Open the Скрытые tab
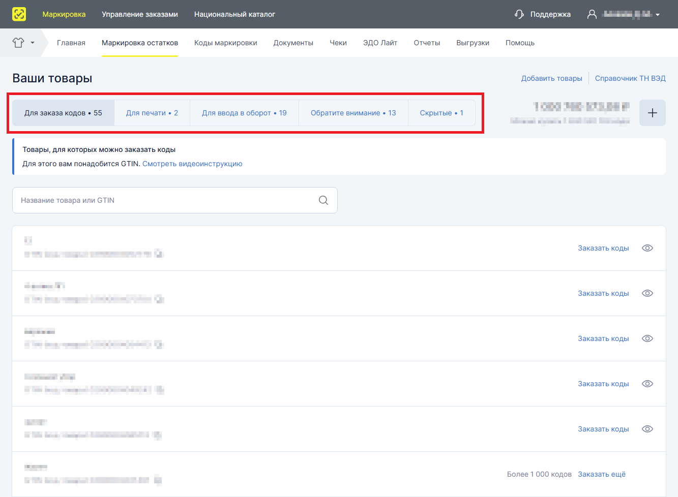678x497 pixels. tap(441, 113)
